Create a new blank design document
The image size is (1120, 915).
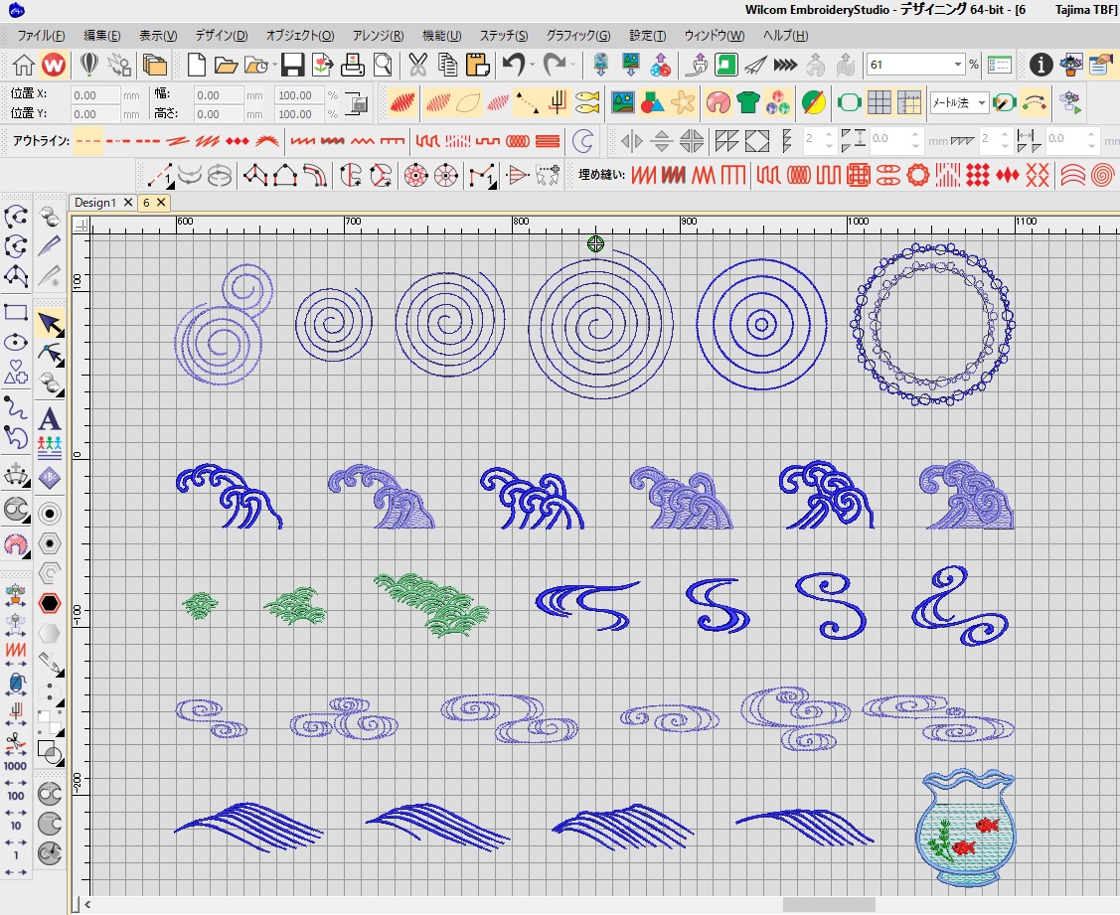click(197, 65)
